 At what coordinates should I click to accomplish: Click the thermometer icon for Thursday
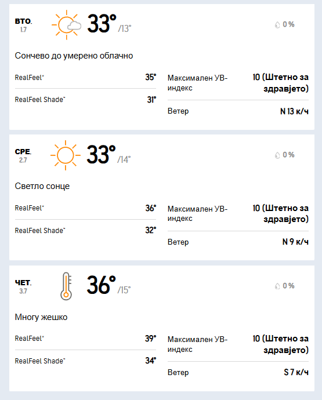tap(66, 286)
